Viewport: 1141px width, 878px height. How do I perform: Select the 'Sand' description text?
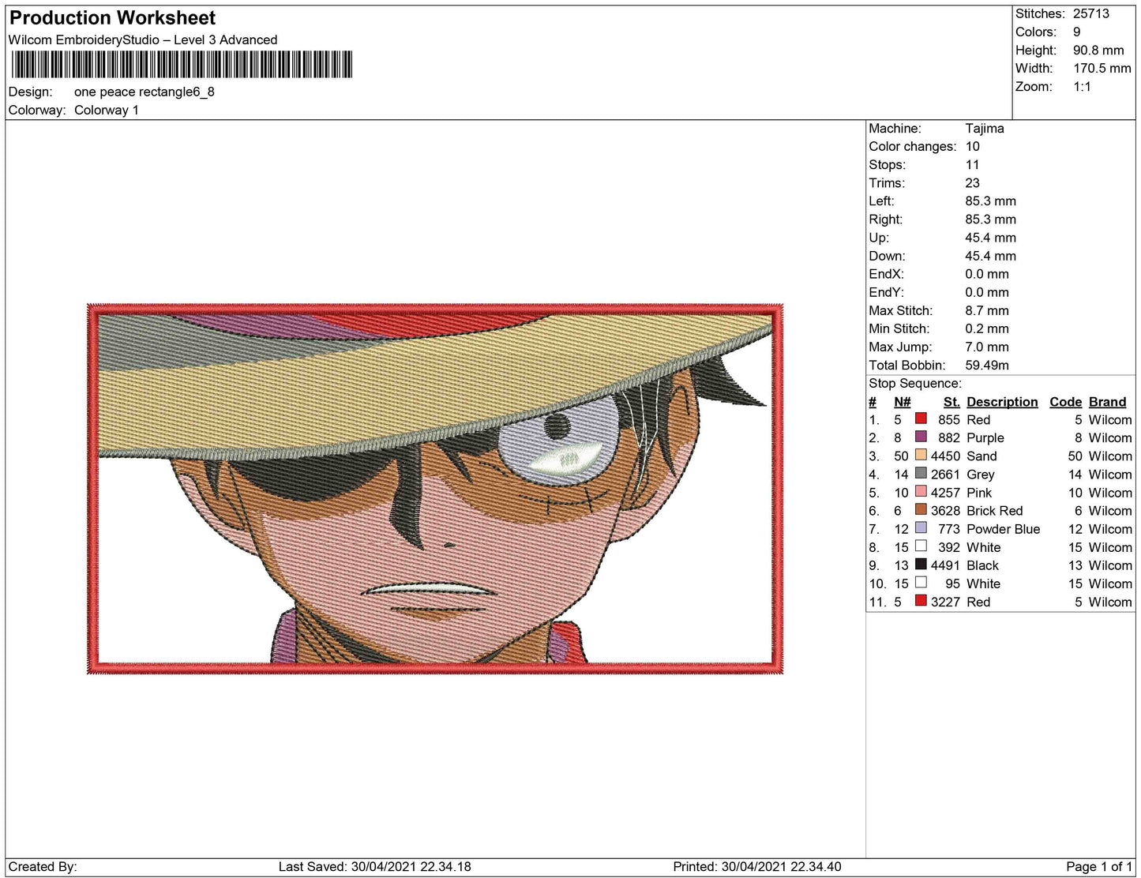pyautogui.click(x=981, y=456)
